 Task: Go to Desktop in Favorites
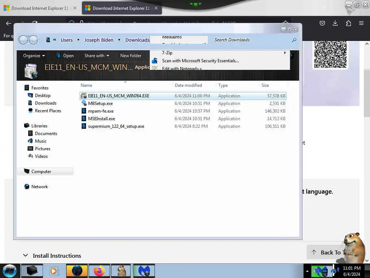(x=43, y=95)
